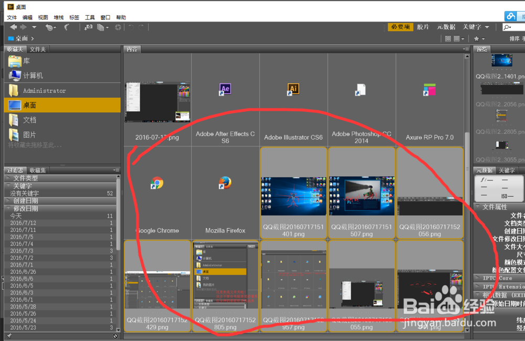Open the 标签 menu
The image size is (525, 341).
74,17
